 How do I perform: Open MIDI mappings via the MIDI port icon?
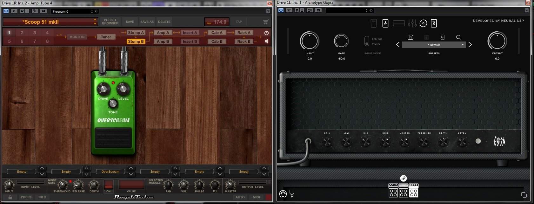tap(283, 194)
